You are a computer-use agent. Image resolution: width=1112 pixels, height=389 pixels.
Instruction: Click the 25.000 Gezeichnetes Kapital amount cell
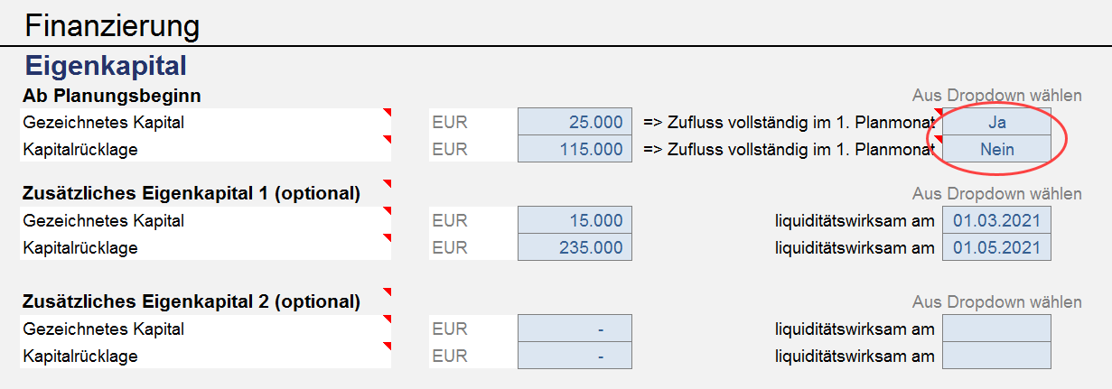coord(575,122)
